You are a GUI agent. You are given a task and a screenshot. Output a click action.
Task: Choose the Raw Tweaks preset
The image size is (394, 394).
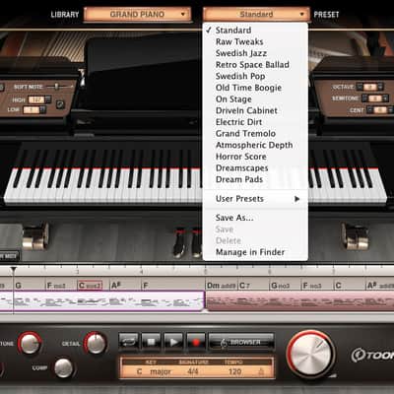(255, 41)
